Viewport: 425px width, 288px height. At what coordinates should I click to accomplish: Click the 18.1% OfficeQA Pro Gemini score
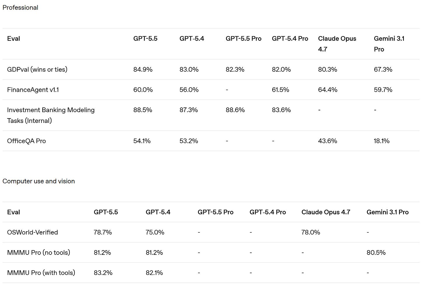tap(382, 141)
